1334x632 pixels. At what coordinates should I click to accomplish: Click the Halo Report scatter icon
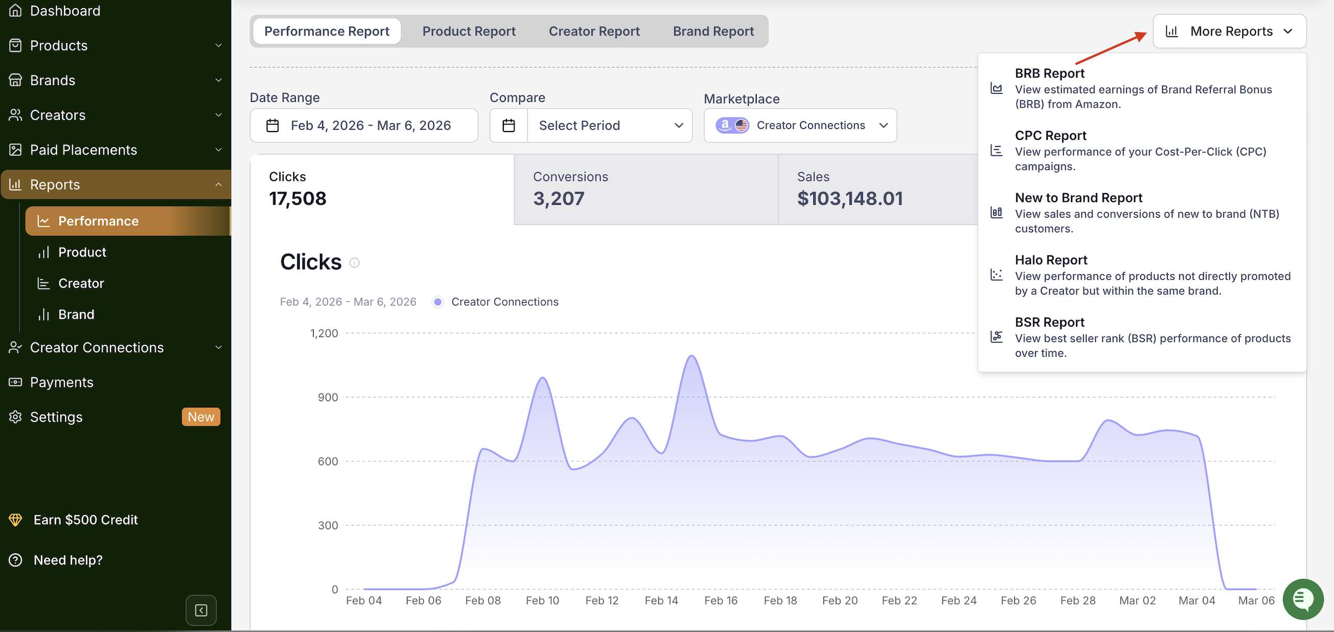pyautogui.click(x=996, y=274)
